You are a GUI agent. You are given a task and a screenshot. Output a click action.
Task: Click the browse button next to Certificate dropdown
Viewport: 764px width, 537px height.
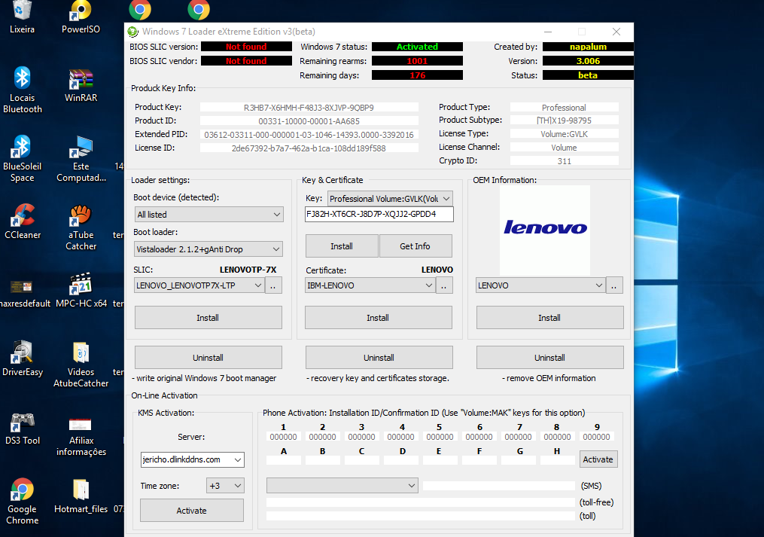[x=444, y=285]
